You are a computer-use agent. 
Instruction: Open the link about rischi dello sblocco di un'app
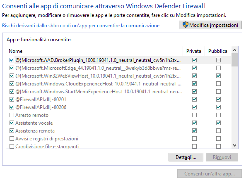[81, 26]
